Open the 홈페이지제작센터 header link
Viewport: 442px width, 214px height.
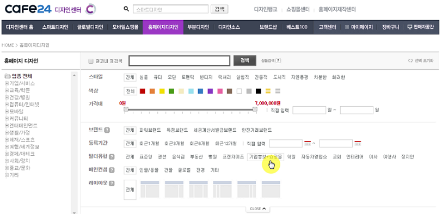[337, 9]
